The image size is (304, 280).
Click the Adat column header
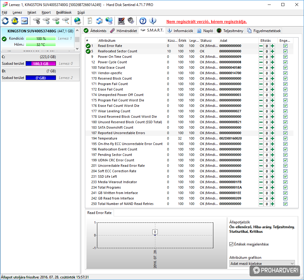click(238, 41)
